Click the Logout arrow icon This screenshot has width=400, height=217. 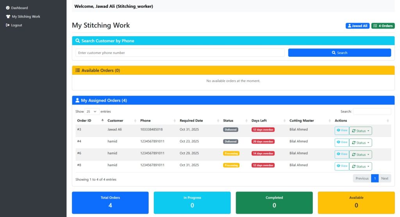[x=8, y=25]
